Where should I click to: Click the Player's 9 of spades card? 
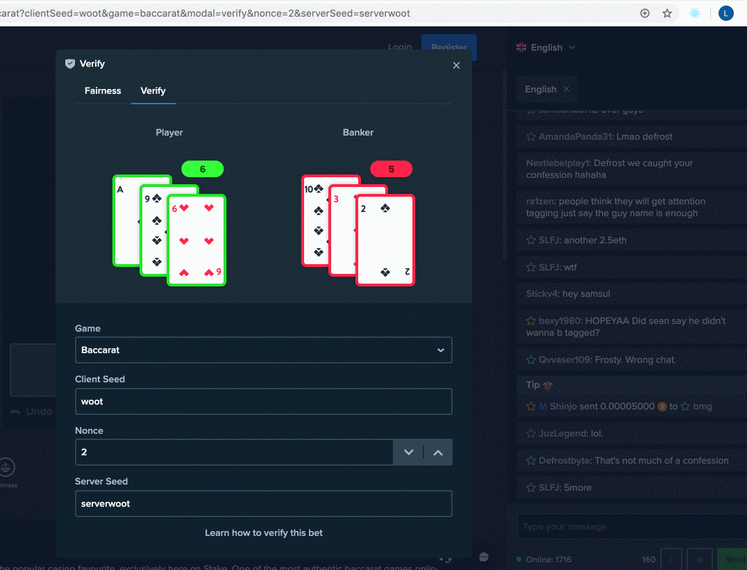click(154, 230)
